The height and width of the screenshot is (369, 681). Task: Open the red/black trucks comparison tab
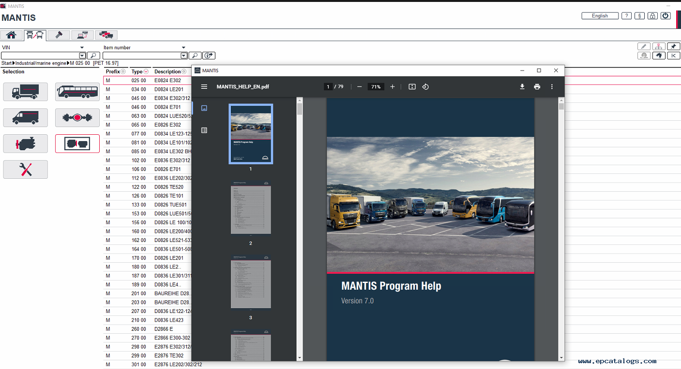click(106, 35)
